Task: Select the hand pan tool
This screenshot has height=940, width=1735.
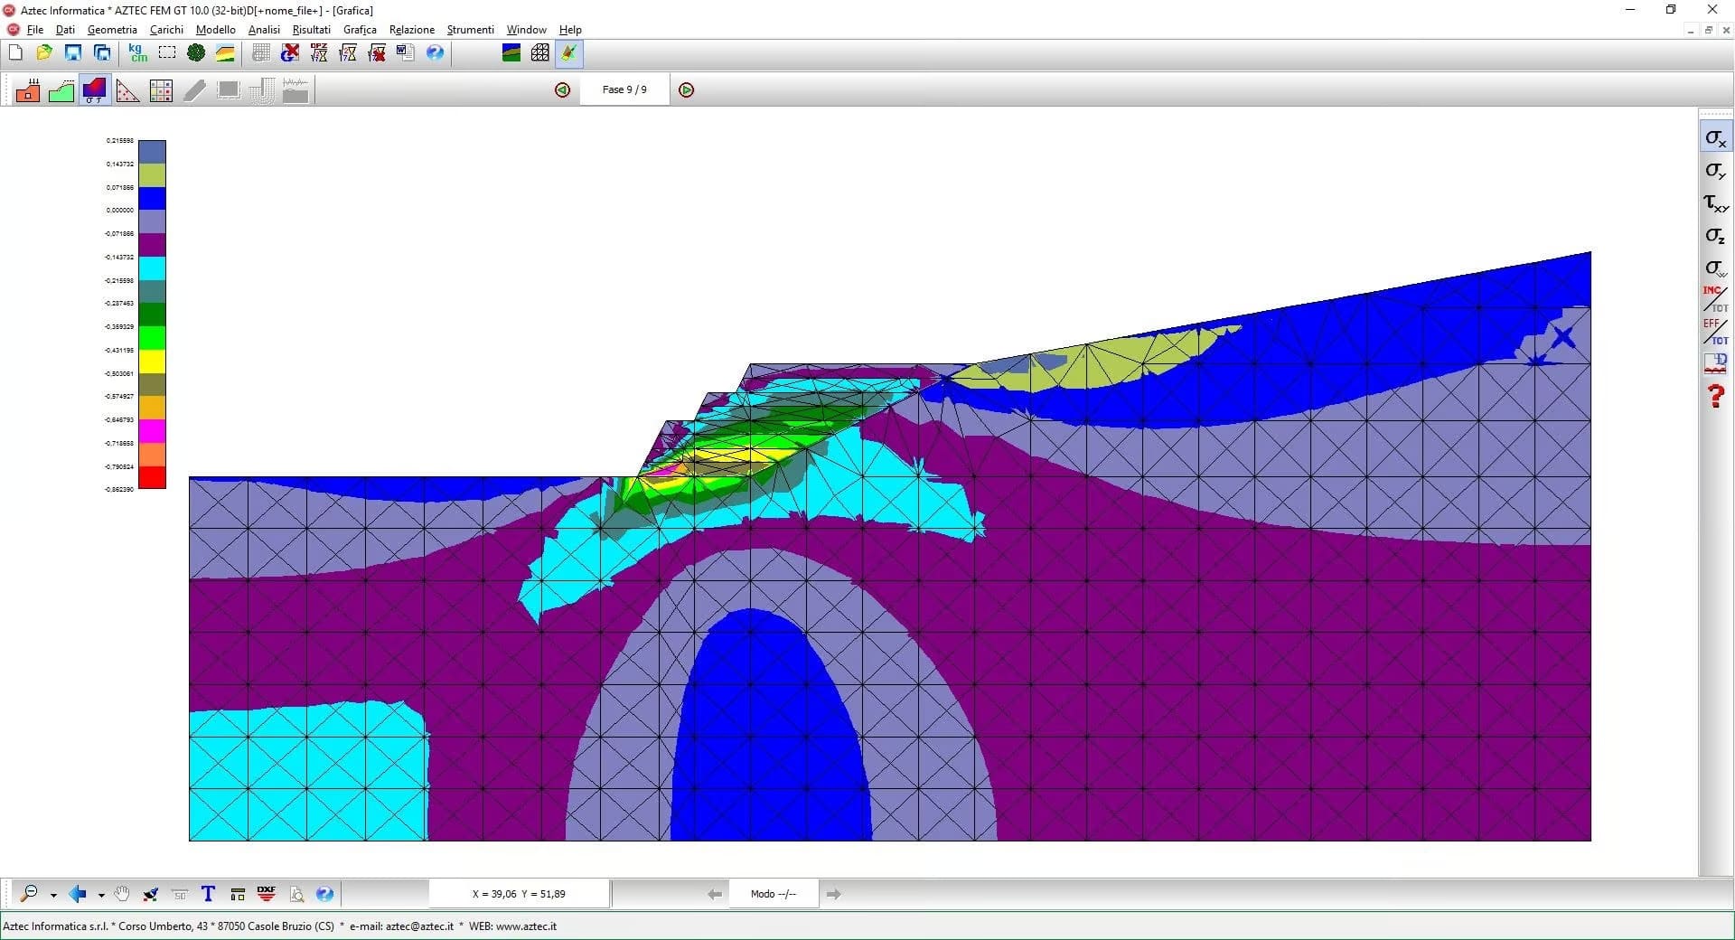Action: tap(122, 894)
